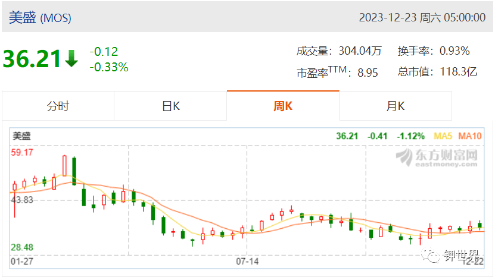Click the 换手率 0.93% figure
The width and height of the screenshot is (495, 277).
[x=454, y=51]
